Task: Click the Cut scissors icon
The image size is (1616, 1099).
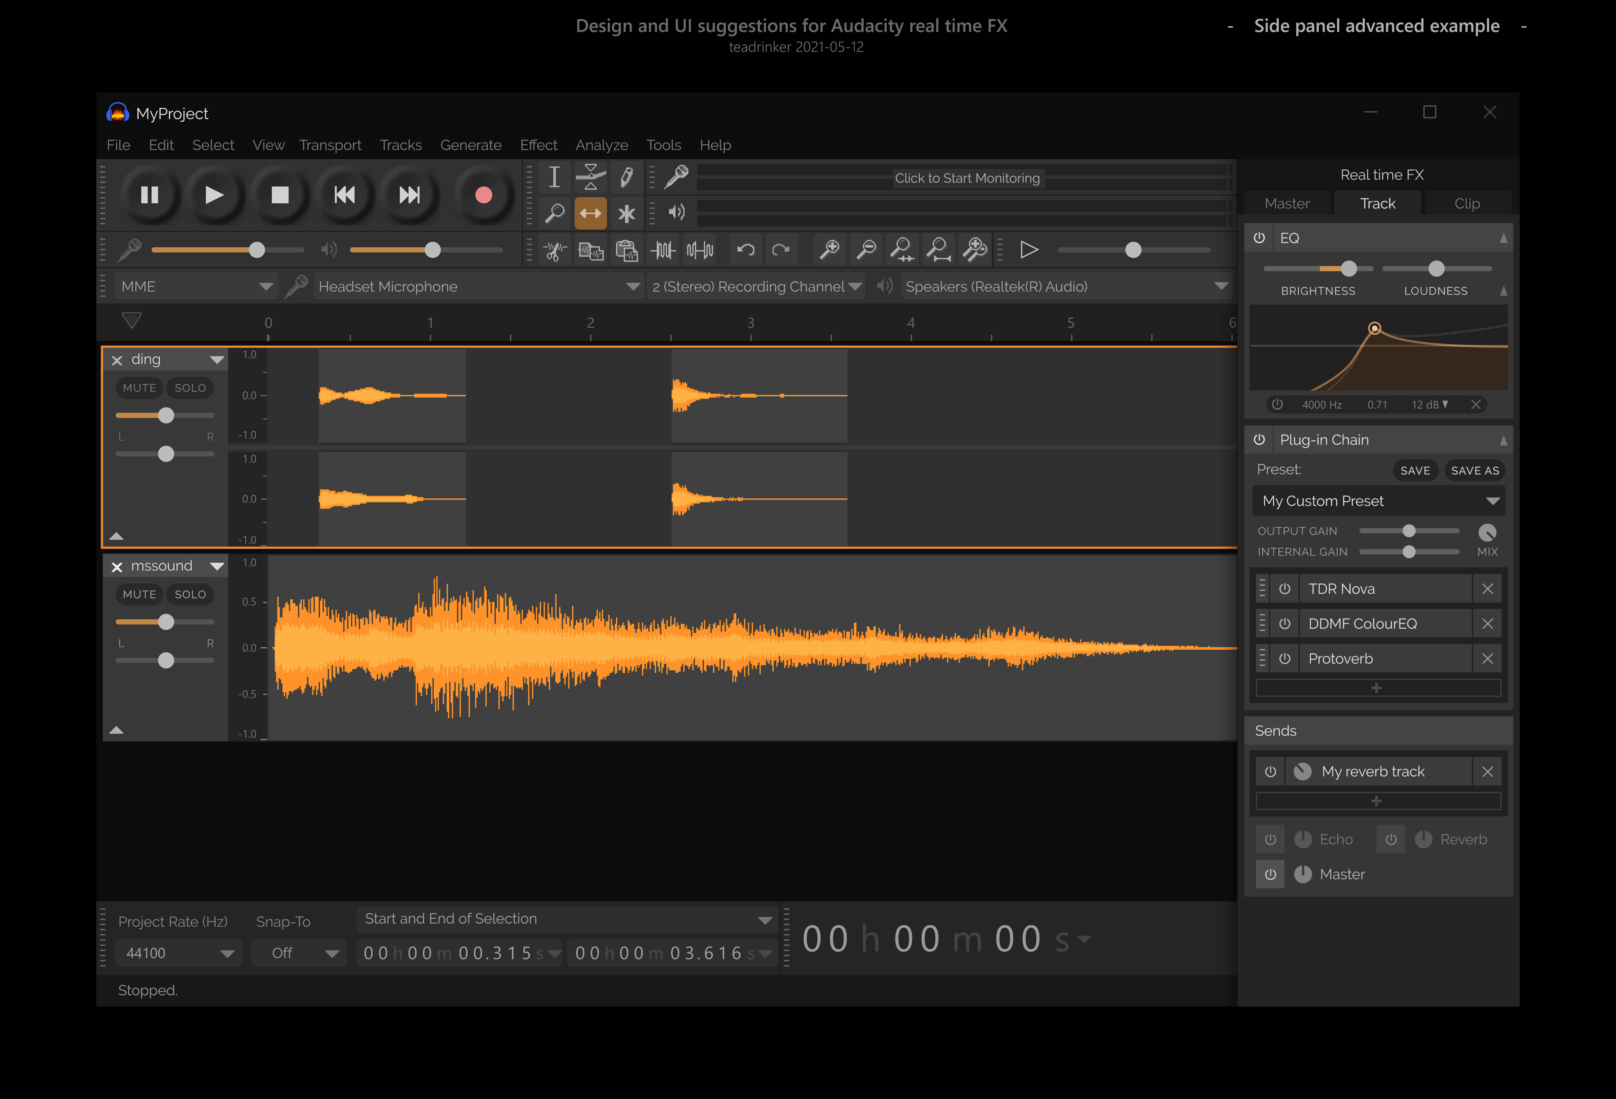Action: click(554, 250)
